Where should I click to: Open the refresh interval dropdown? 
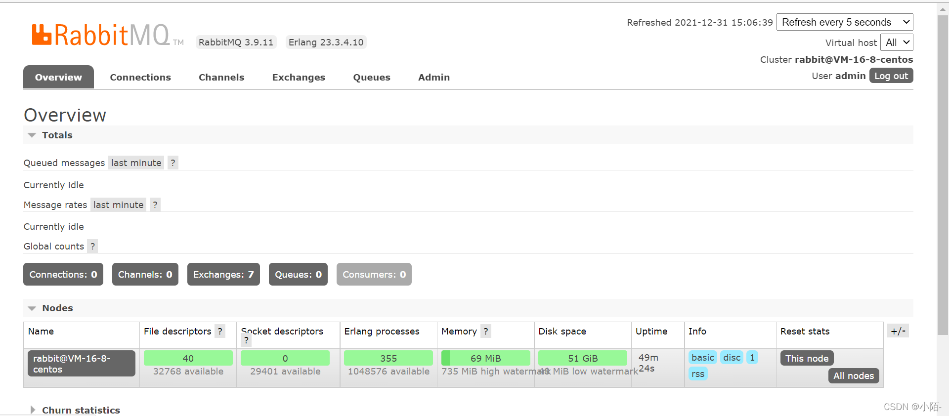coord(845,22)
